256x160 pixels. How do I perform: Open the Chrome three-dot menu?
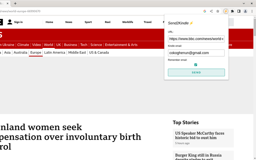(x=252, y=11)
